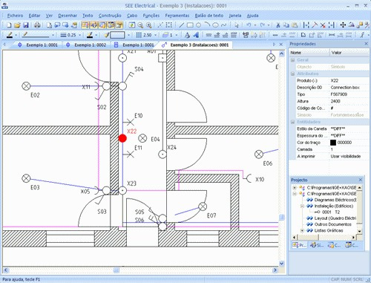Click the horizontal scrollbar thumb of the drawing
371x283 pixels.
116,270
